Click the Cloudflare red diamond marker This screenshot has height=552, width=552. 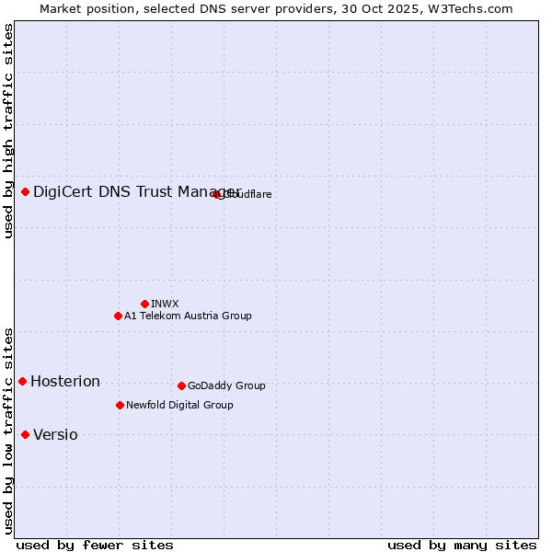217,194
